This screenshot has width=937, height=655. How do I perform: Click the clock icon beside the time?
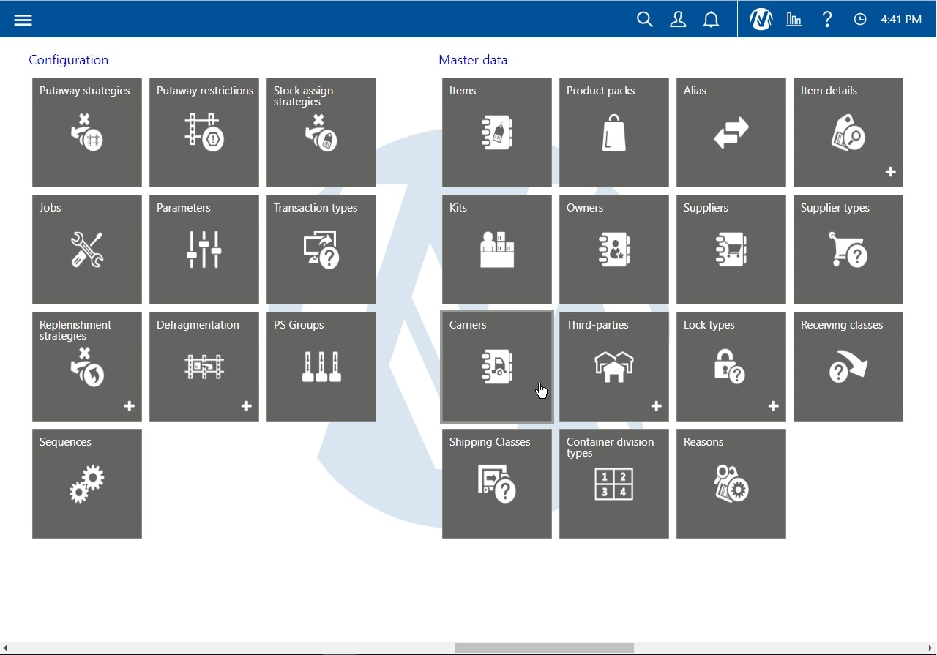coord(860,20)
